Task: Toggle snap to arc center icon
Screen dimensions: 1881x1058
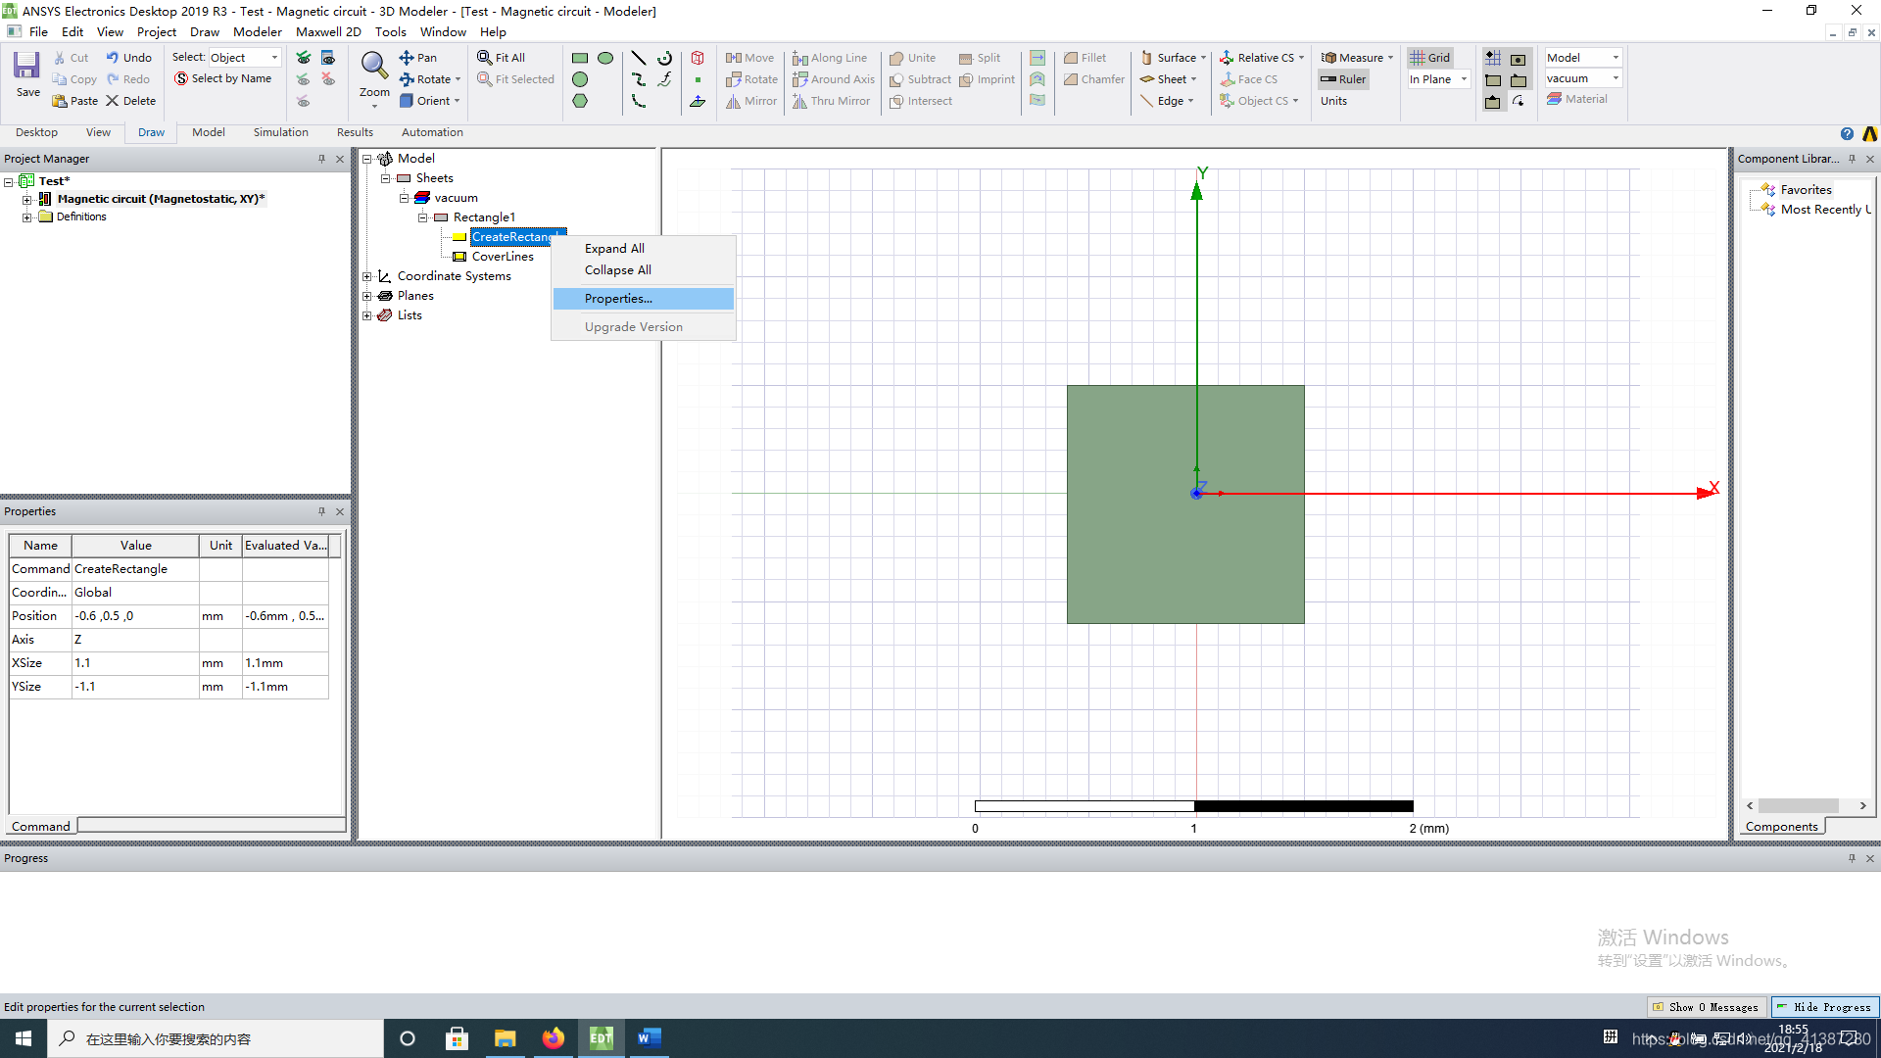Action: tap(1519, 102)
